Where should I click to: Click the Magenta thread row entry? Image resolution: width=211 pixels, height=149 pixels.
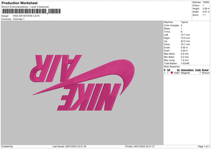[187, 73]
